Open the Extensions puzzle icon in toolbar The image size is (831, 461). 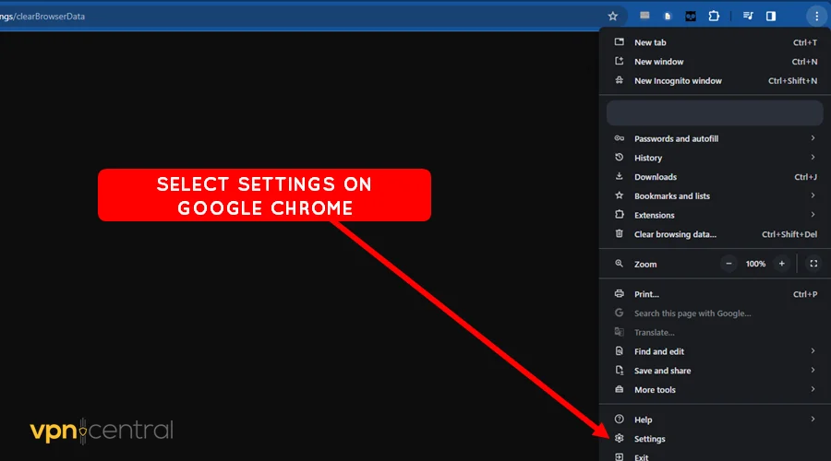tap(714, 17)
